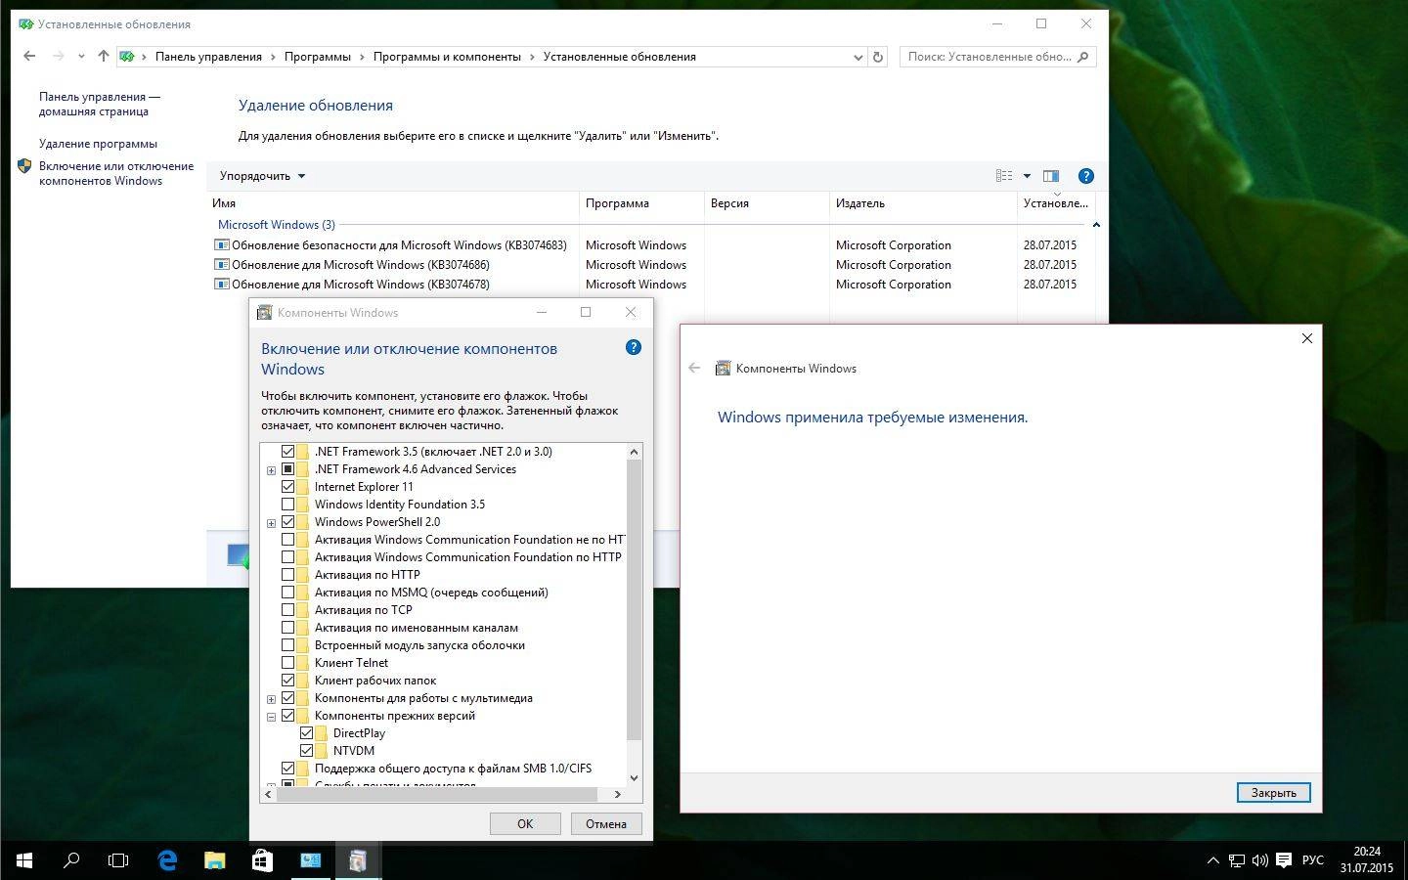1408x880 pixels.
Task: Select Программы и компоненты breadcrumb
Action: pyautogui.click(x=447, y=57)
